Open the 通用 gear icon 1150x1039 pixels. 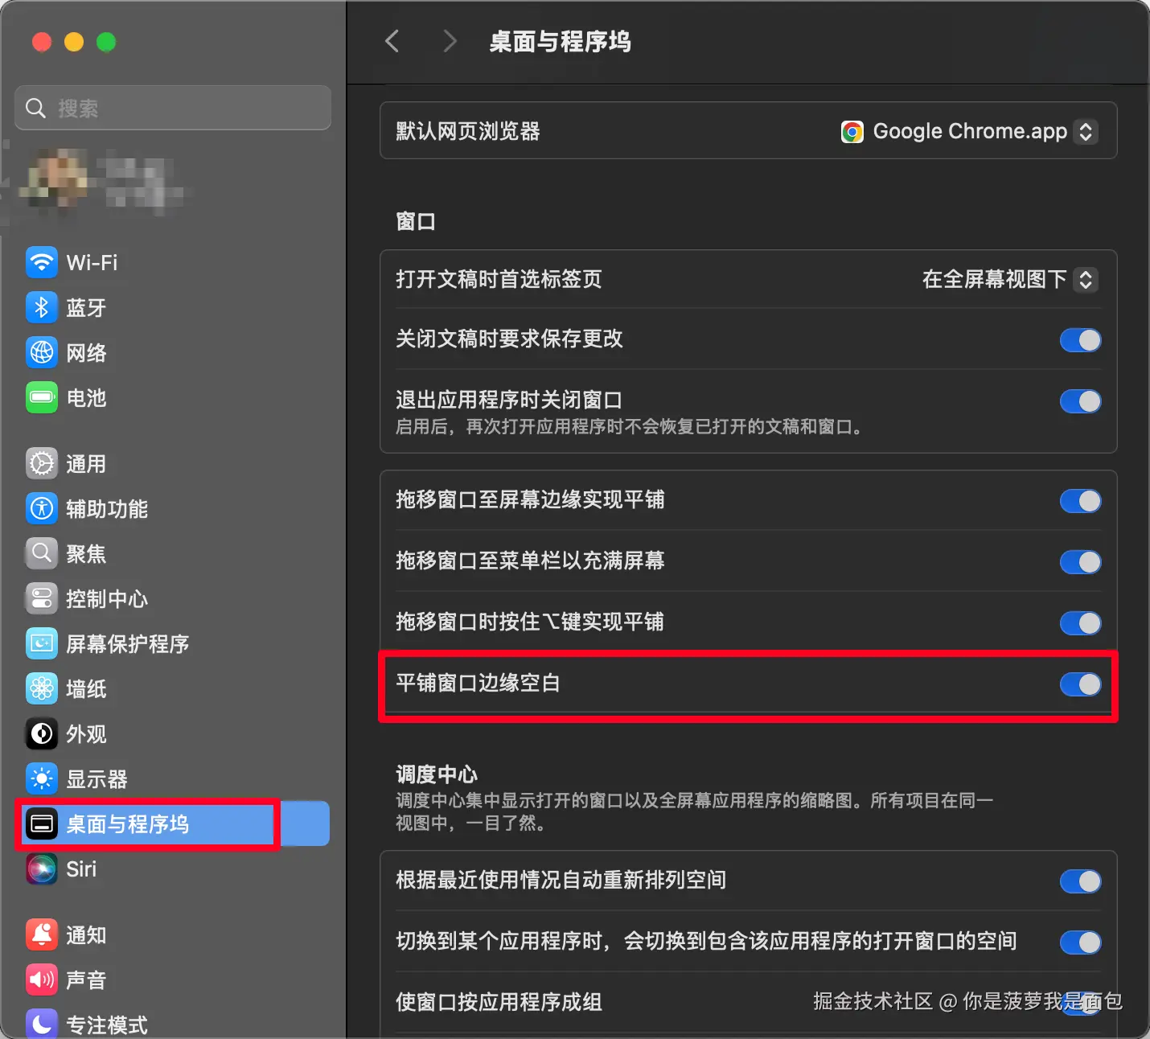point(42,463)
